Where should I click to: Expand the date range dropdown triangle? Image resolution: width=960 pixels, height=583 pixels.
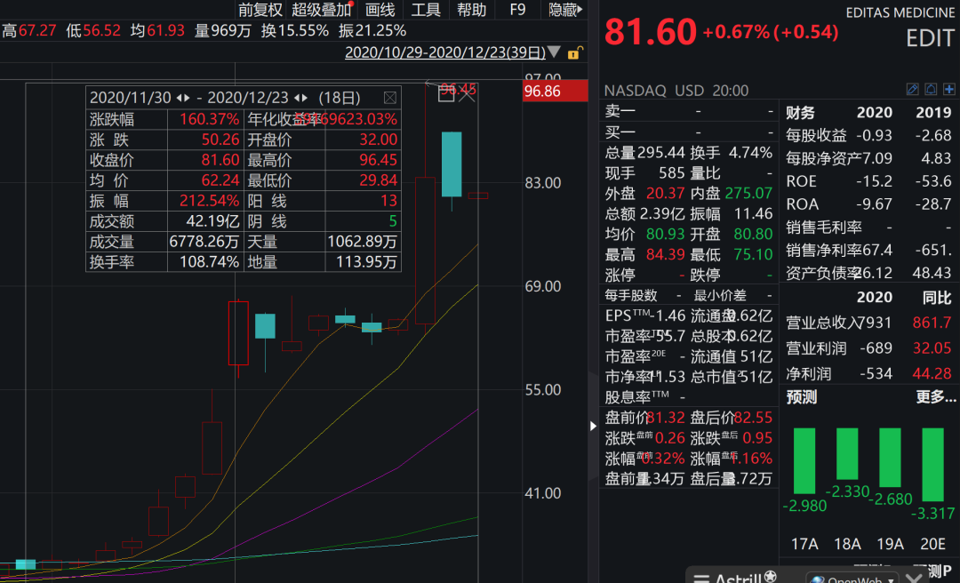(x=554, y=52)
